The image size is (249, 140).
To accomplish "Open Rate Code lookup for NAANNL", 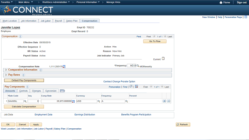I will pos(25,101).
